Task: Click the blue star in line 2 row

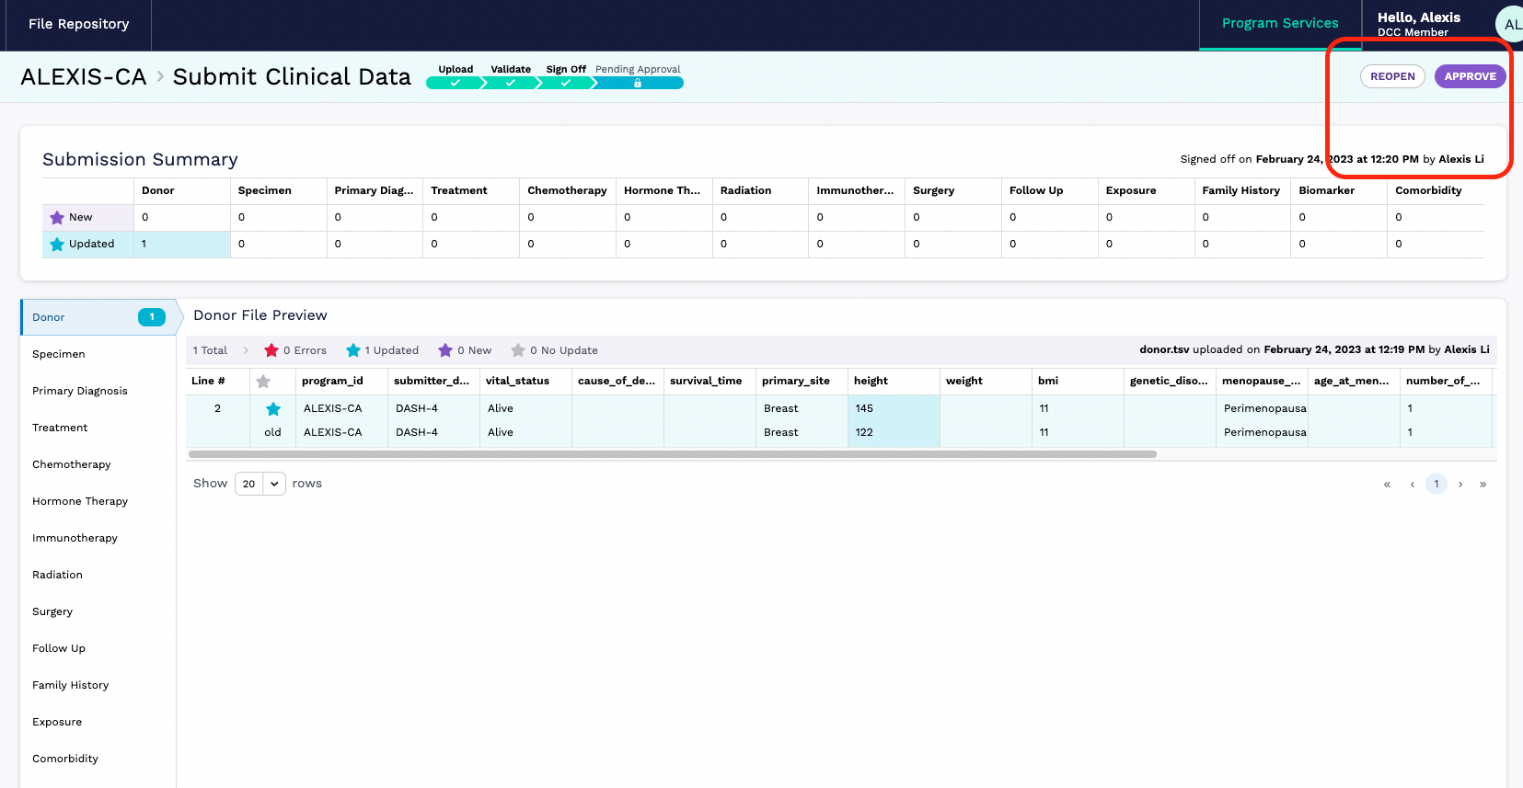Action: (273, 409)
